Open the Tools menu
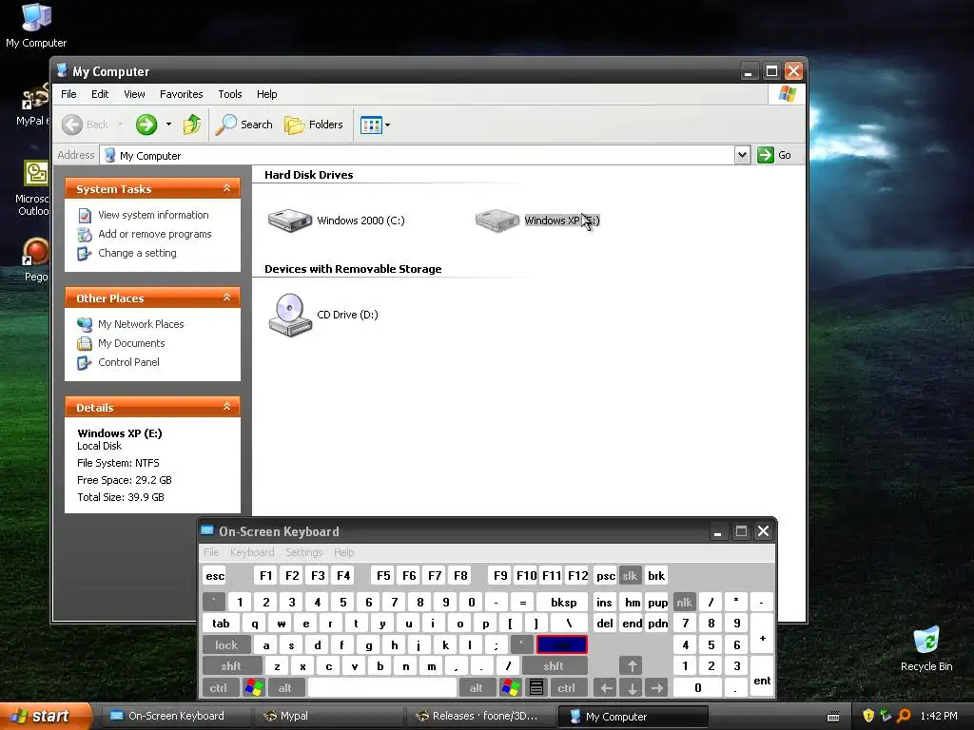The height and width of the screenshot is (730, 974). (x=230, y=94)
